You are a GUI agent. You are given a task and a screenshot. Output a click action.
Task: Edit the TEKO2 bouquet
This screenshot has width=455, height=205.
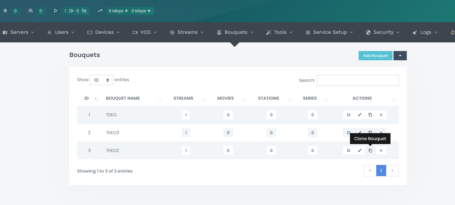click(359, 151)
